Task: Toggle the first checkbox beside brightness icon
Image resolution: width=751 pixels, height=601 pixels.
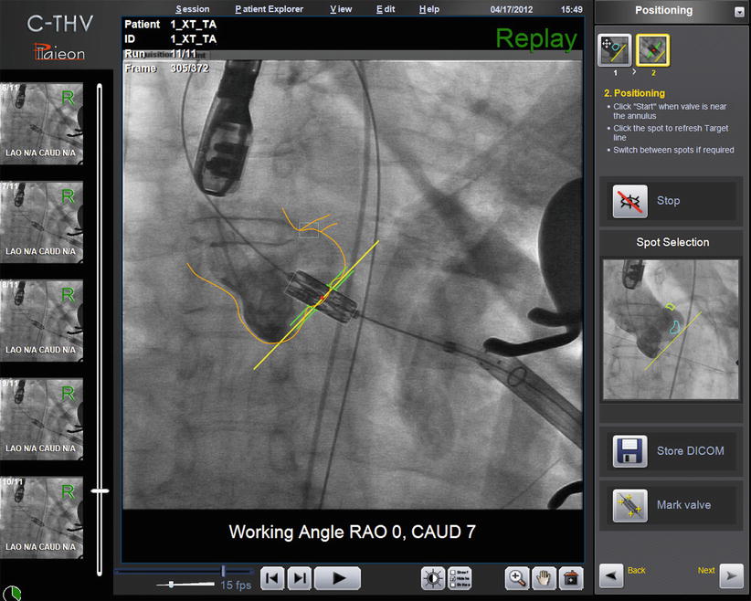Action: 454,572
